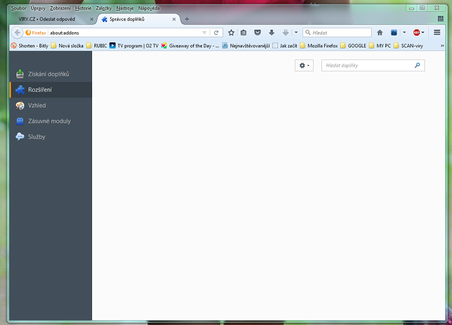452x325 pixels.
Task: Show downloads with the arrow icon
Action: pos(272,33)
